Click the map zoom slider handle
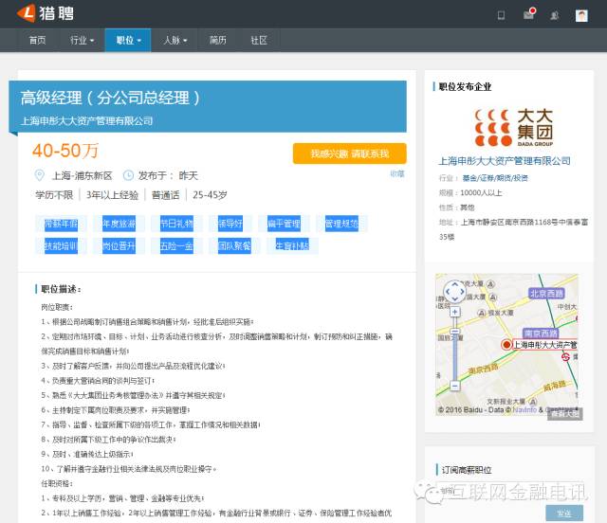Image resolution: width=607 pixels, height=523 pixels. 455,332
